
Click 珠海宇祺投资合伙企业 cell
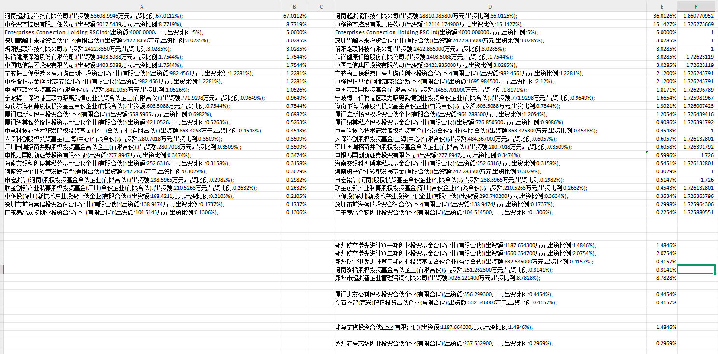tap(490, 327)
